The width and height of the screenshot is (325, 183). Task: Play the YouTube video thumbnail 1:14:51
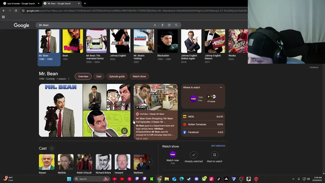point(156,97)
